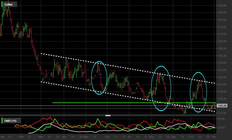Click the 130.00 price axis label

click(222, 91)
